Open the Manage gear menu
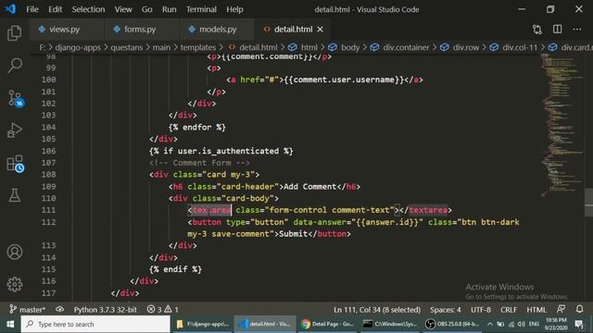593x333 pixels. (15, 284)
